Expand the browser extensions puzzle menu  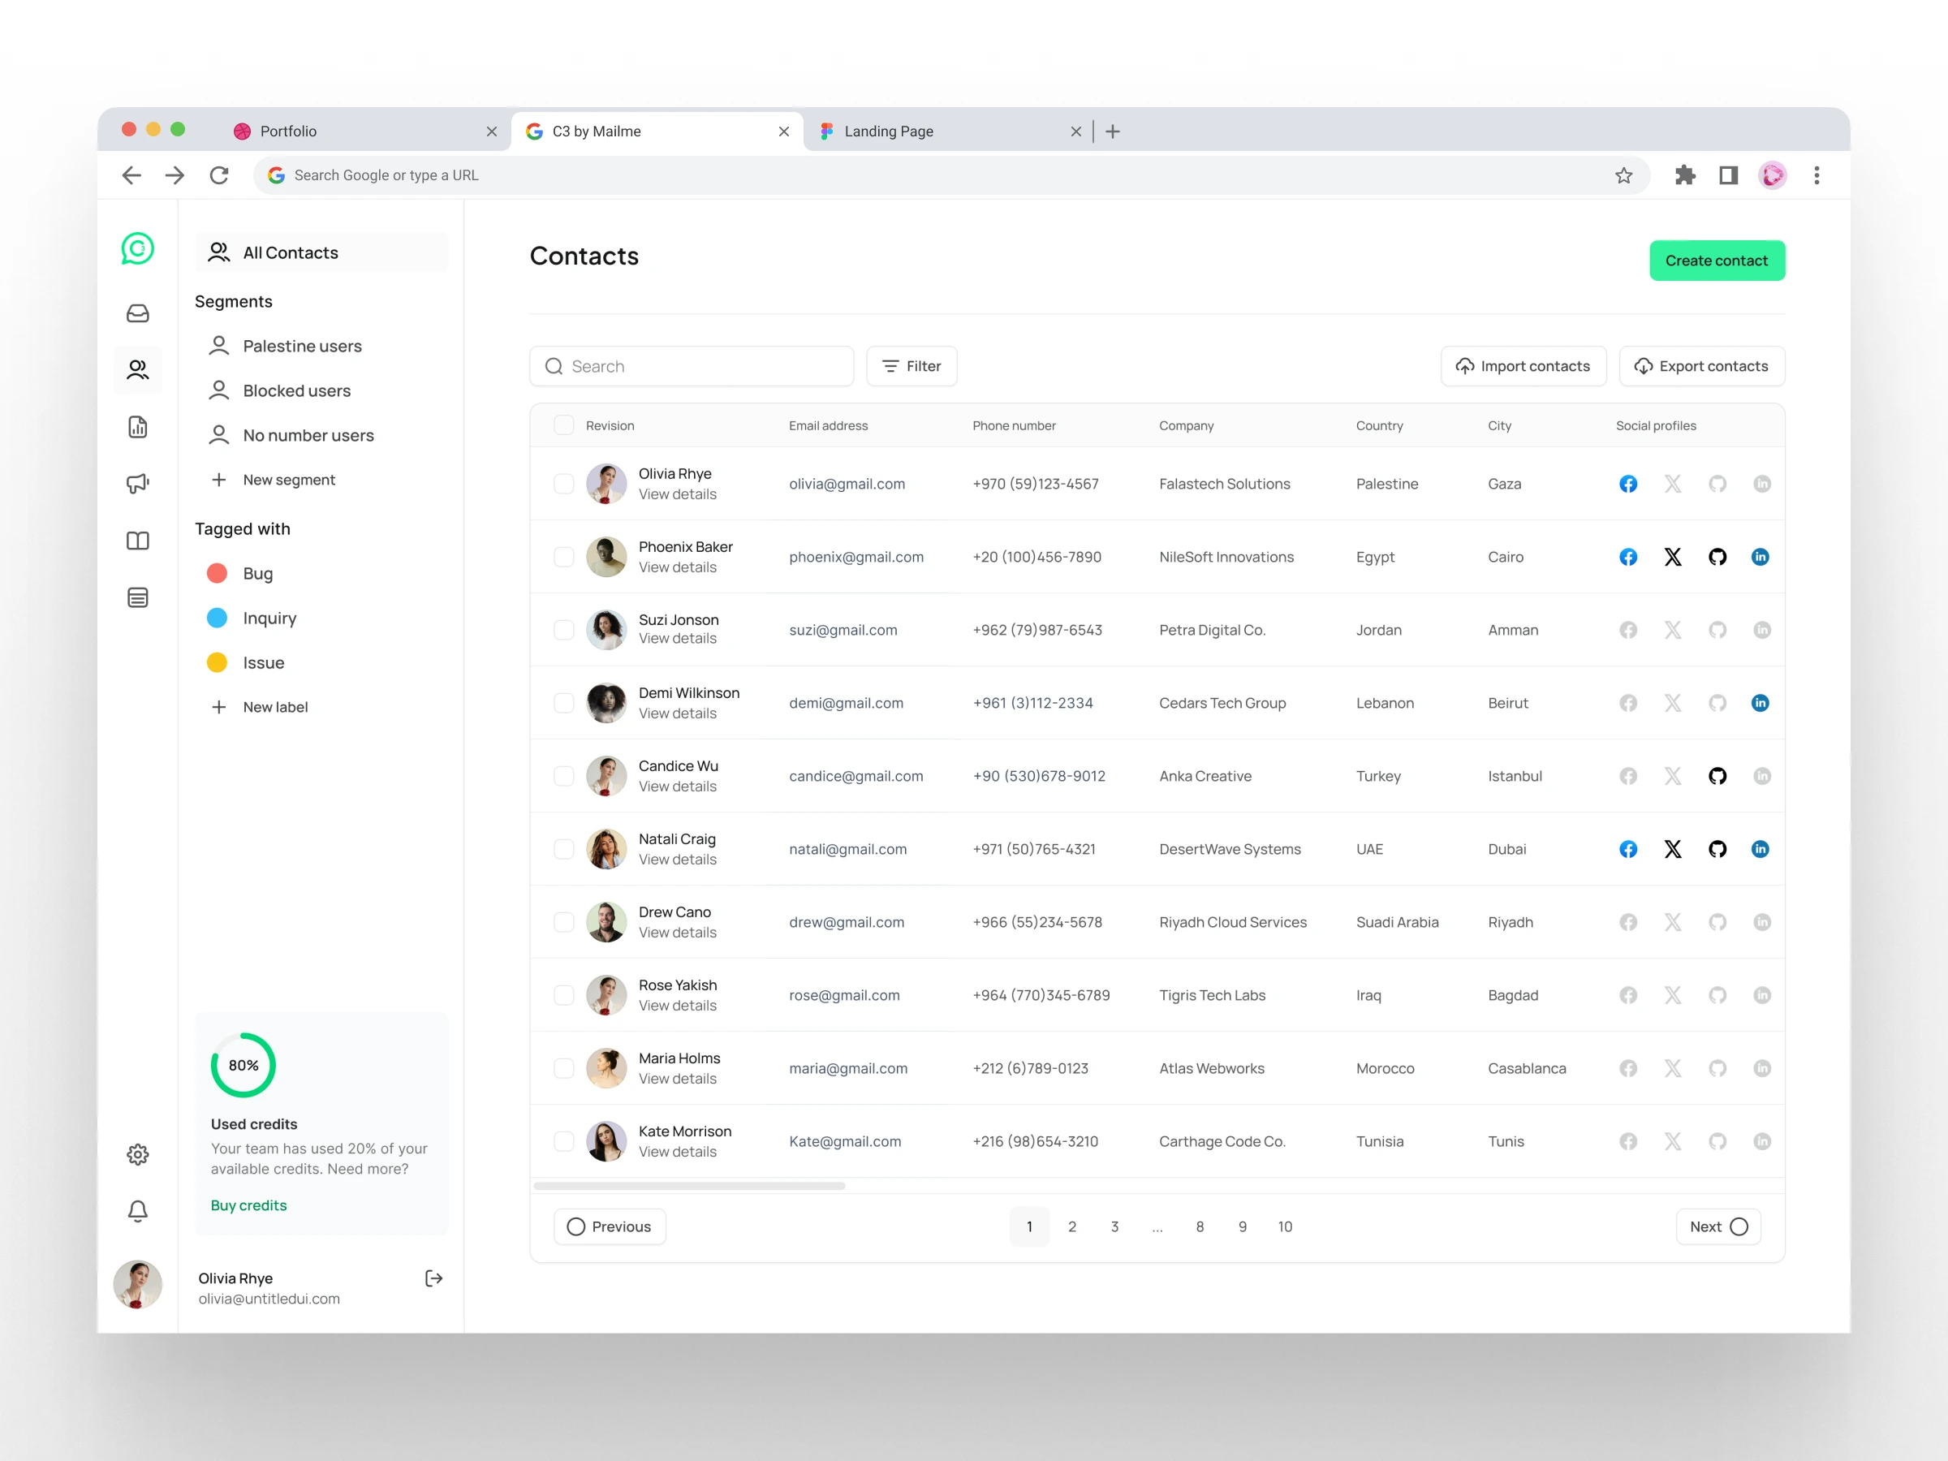(x=1686, y=175)
